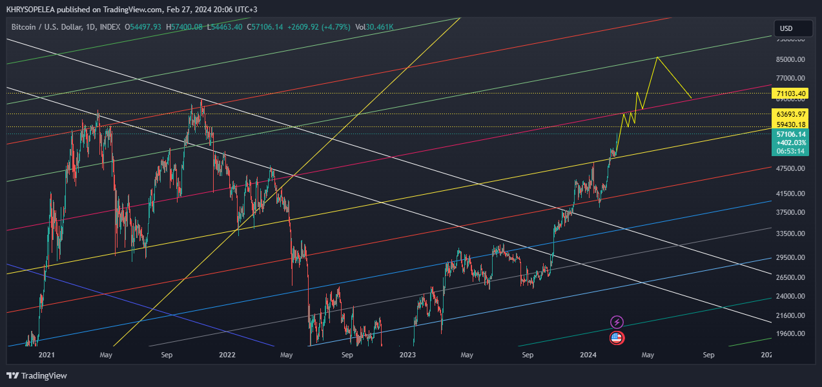The height and width of the screenshot is (387, 822).
Task: Click the 33500.00 price axis label
Action: point(791,233)
